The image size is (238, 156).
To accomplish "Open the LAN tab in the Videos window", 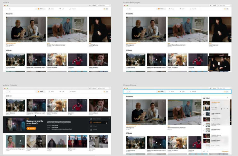I will click(62, 9).
